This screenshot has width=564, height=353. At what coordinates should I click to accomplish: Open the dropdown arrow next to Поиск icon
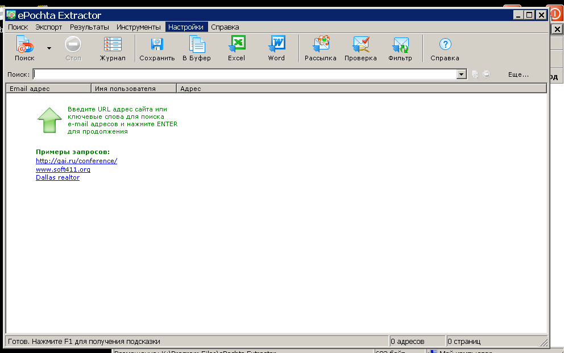coord(49,48)
